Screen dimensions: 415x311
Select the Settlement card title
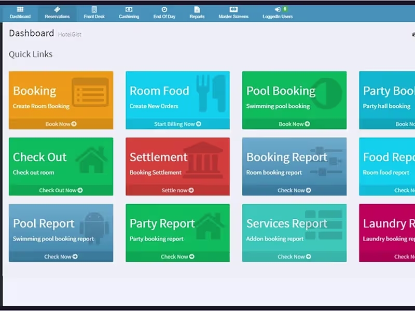[159, 157]
